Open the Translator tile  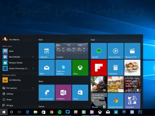point(132,101)
